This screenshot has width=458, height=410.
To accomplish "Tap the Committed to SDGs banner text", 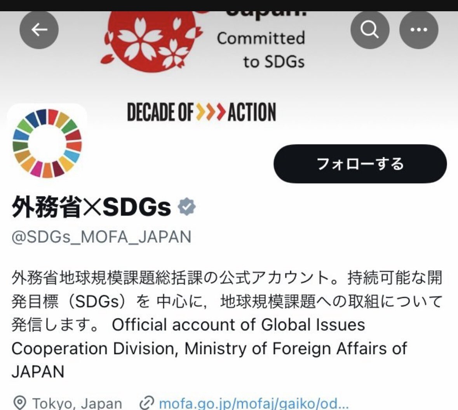I will 261,50.
